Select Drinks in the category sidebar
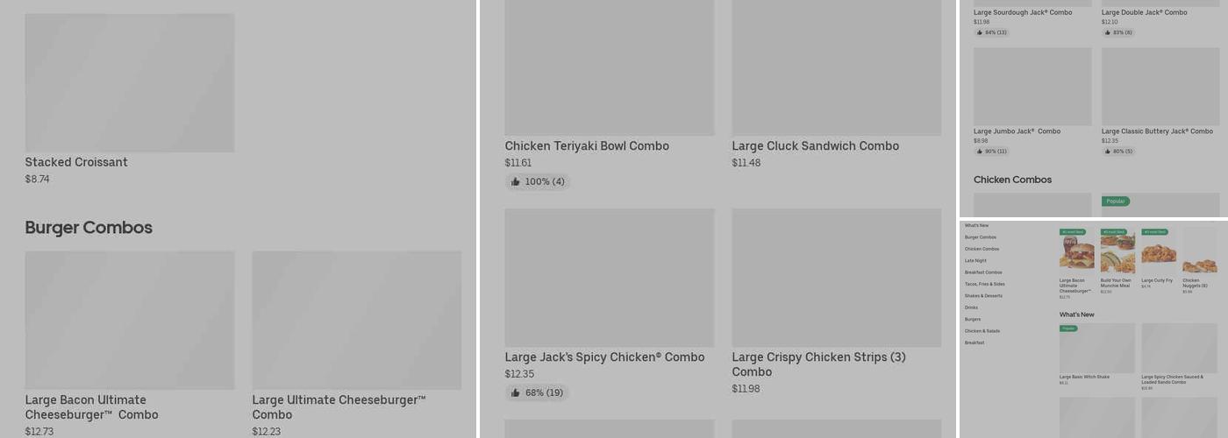The image size is (1228, 438). tap(971, 307)
